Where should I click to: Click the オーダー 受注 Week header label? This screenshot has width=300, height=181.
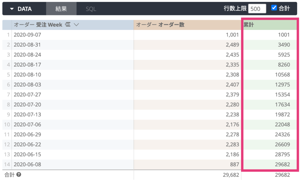pos(38,25)
